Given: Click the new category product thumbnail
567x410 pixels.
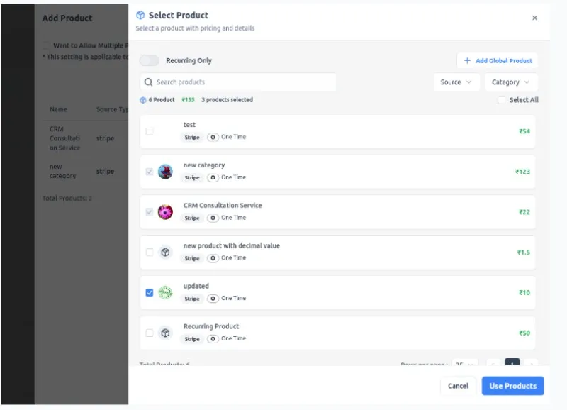Looking at the screenshot, I should pyautogui.click(x=165, y=172).
